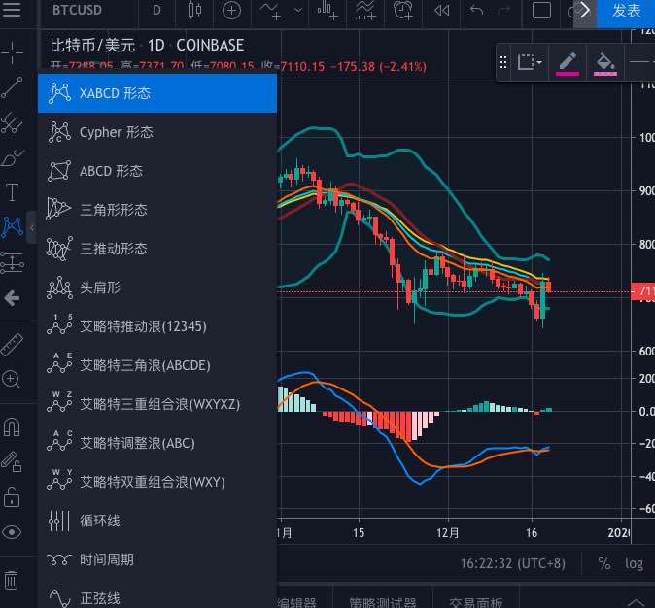Delete all drawings with trash icon
This screenshot has height=608, width=655.
[x=12, y=581]
